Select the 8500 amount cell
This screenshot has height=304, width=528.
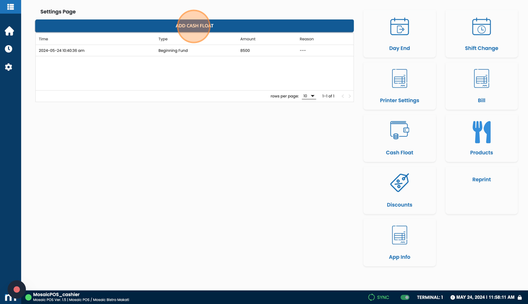tap(245, 51)
